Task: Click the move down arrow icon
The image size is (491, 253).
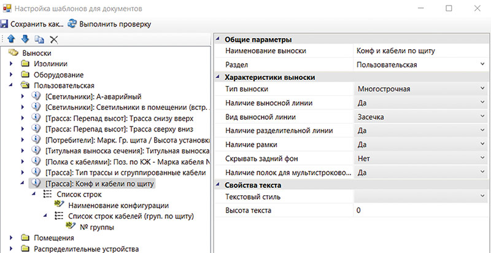Action: coord(25,39)
